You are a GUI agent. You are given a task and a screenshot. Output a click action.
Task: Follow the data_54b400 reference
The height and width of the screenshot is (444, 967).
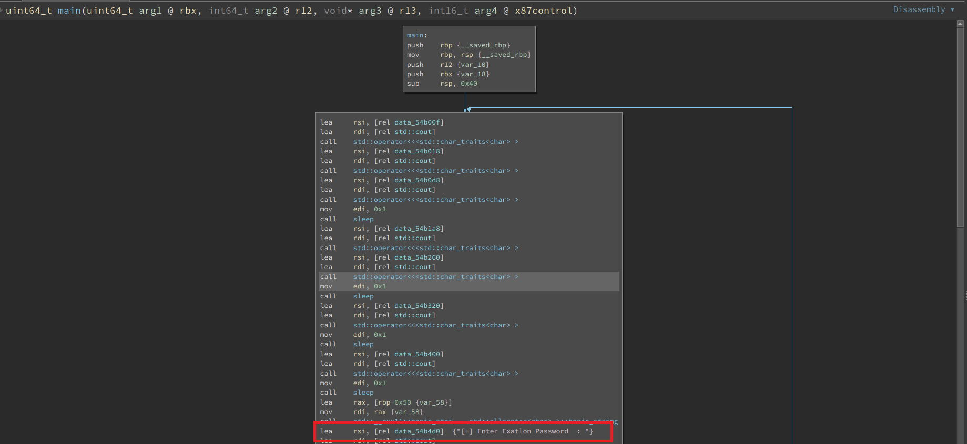tap(418, 354)
